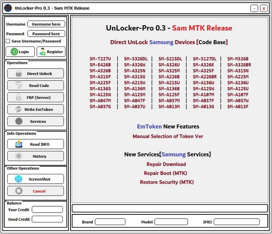Click the Register user icon
Viewport: 272px width, 234px height.
42,52
